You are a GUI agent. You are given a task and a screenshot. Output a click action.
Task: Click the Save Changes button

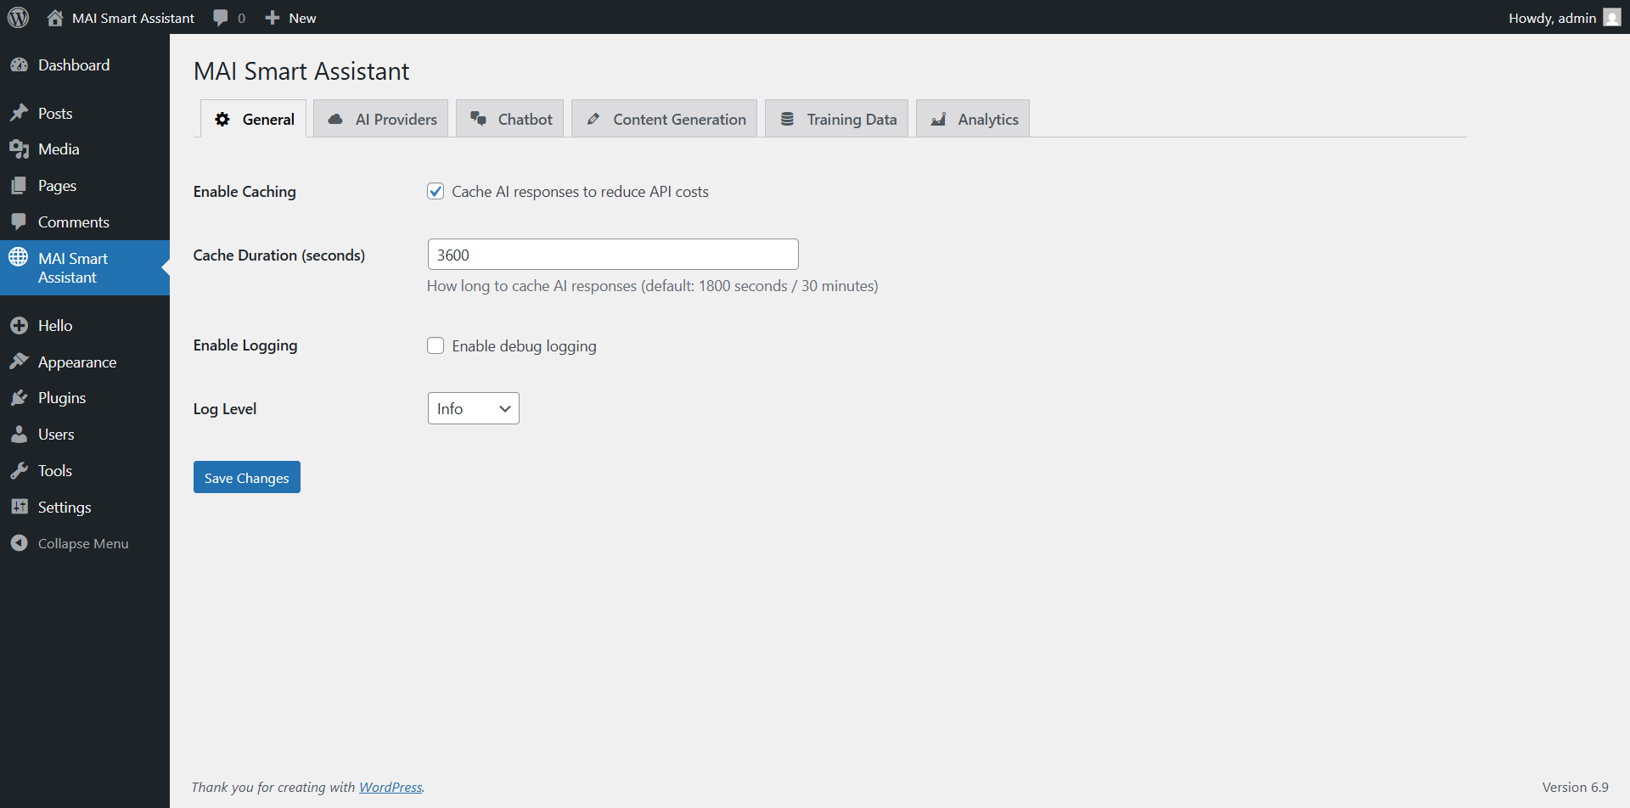pyautogui.click(x=247, y=477)
